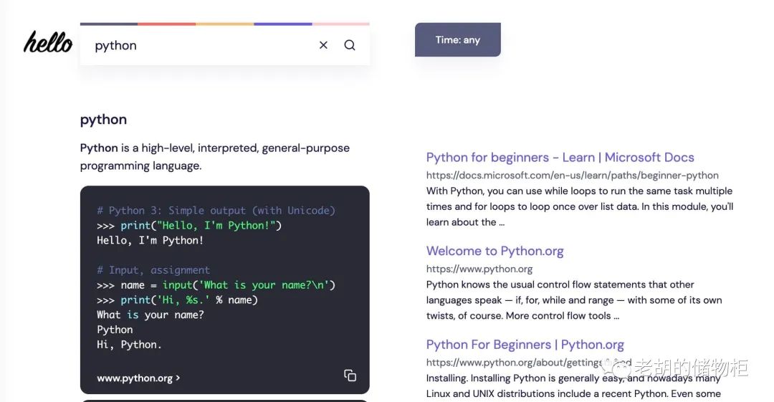
Task: Click the output line 'What is your name?'
Action: tap(150, 315)
